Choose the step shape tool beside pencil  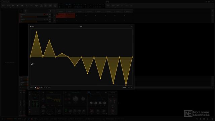coord(40,87)
